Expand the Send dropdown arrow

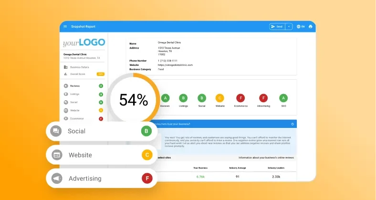click(x=289, y=27)
